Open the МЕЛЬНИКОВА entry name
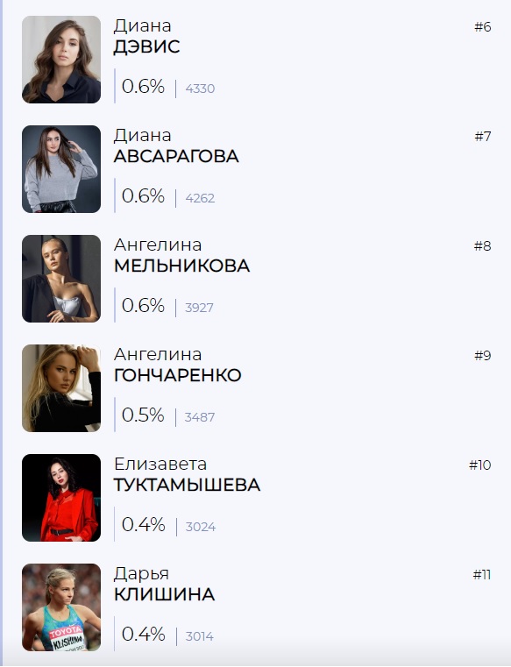This screenshot has height=667, width=511. pyautogui.click(x=181, y=266)
